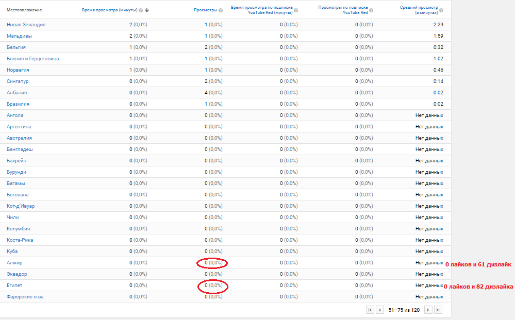Open the Новая Зеландия location link
The height and width of the screenshot is (320, 515).
[x=26, y=25]
